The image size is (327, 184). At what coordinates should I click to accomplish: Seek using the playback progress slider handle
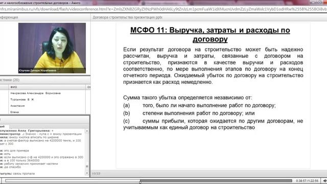click(140, 181)
